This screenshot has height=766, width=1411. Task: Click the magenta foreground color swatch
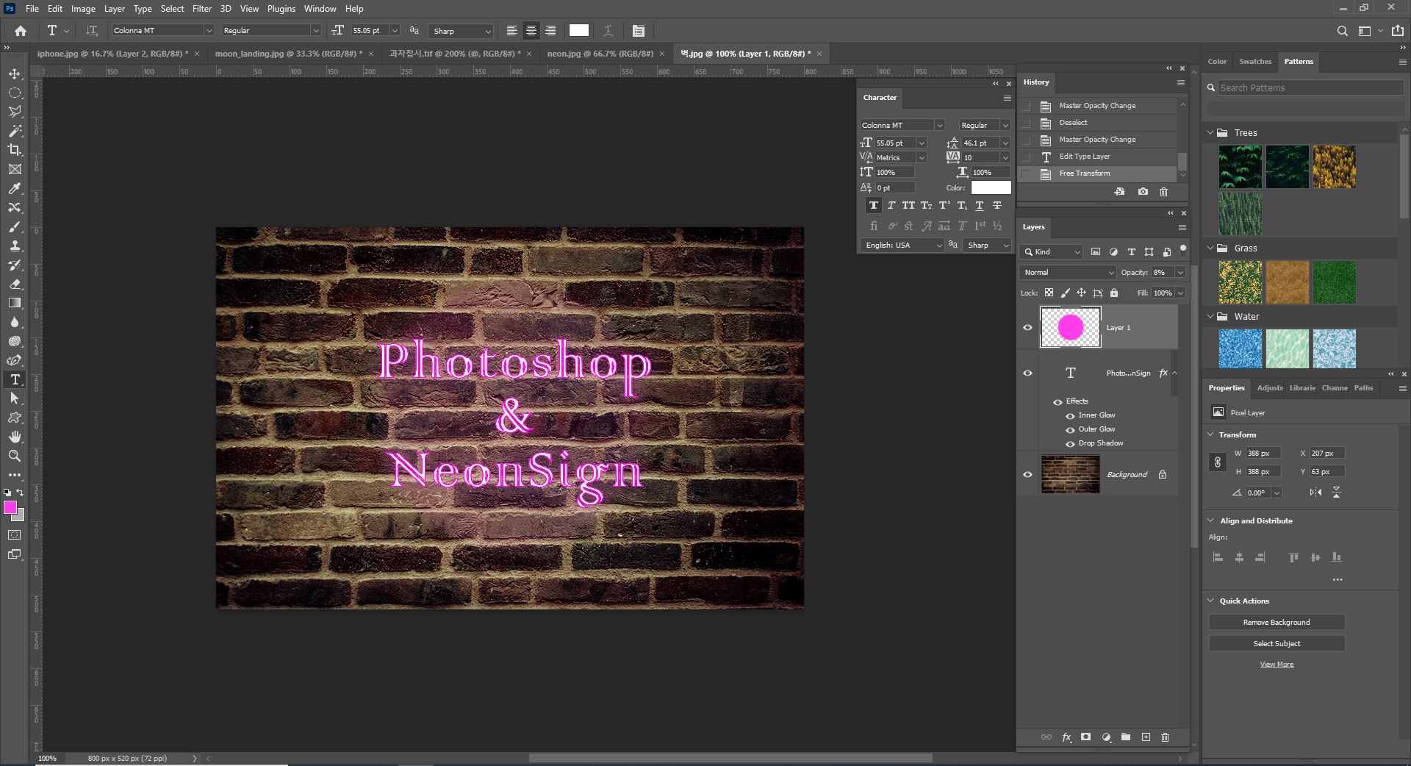tap(10, 507)
